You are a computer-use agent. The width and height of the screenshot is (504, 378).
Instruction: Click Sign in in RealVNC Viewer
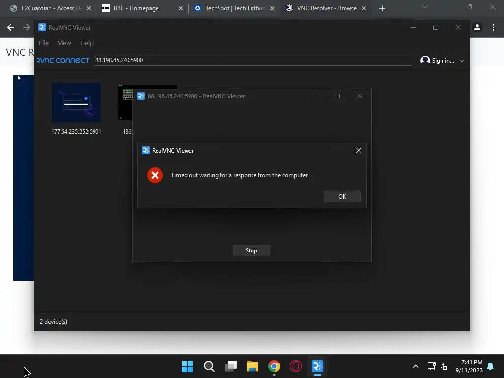tap(438, 61)
